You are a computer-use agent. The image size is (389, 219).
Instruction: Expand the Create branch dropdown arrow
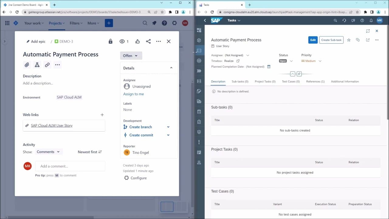point(168,127)
